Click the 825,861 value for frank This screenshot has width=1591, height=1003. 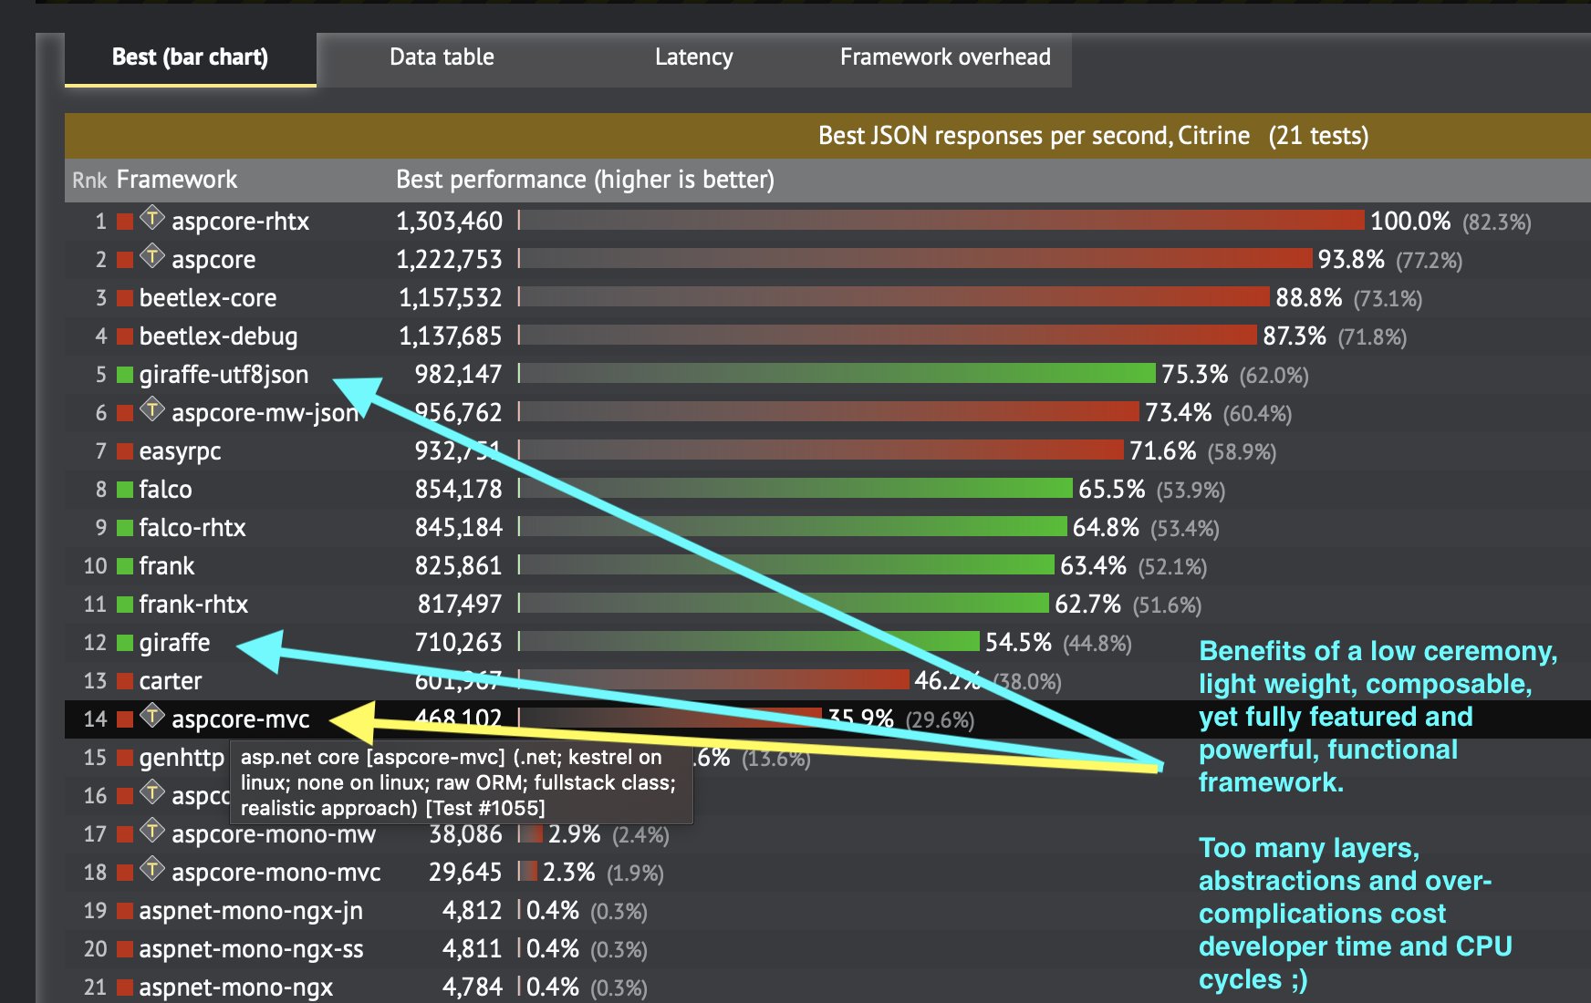459,566
